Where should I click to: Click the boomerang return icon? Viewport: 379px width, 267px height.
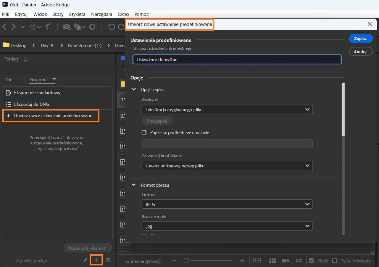48,27
